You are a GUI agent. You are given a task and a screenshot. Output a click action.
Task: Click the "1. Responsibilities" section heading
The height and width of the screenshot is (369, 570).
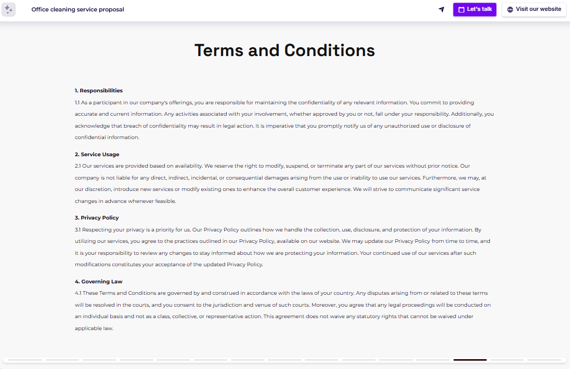tap(99, 90)
